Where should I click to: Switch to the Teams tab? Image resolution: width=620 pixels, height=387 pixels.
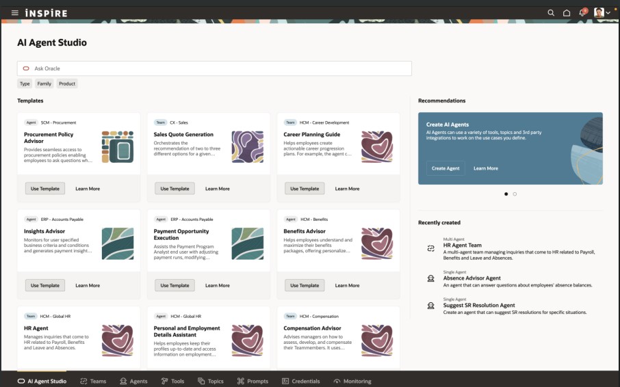click(x=93, y=381)
